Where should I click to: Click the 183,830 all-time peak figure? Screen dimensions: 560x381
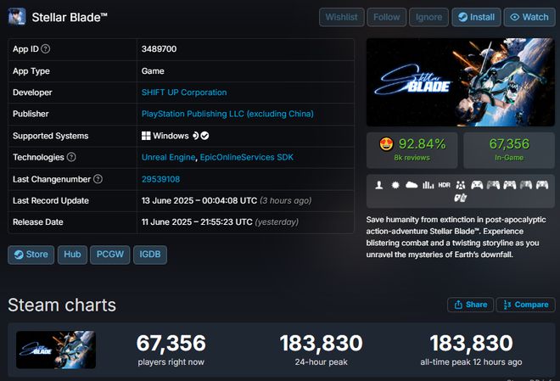(x=471, y=343)
